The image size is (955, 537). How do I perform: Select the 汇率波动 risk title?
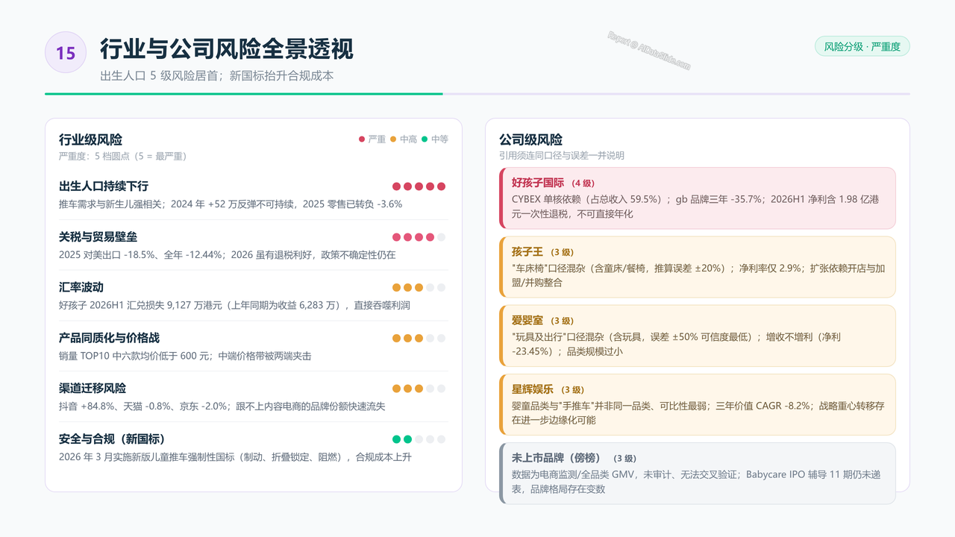point(81,287)
